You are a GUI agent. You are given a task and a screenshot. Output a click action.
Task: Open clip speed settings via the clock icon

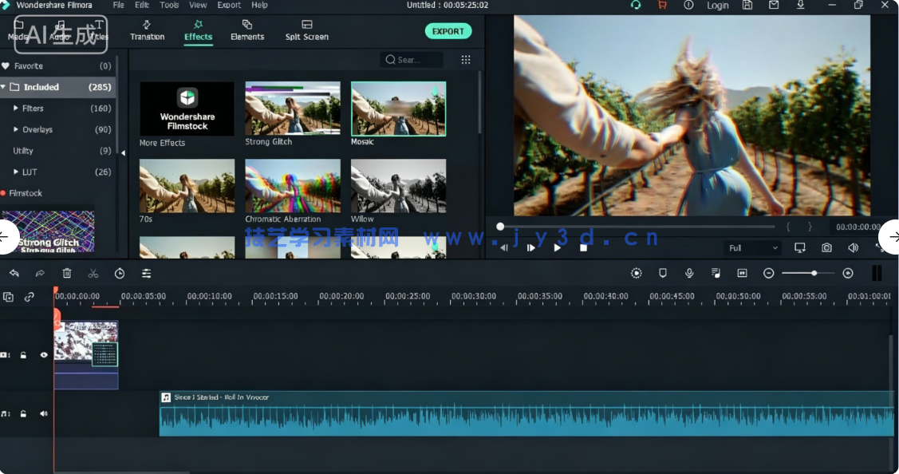[x=119, y=273]
